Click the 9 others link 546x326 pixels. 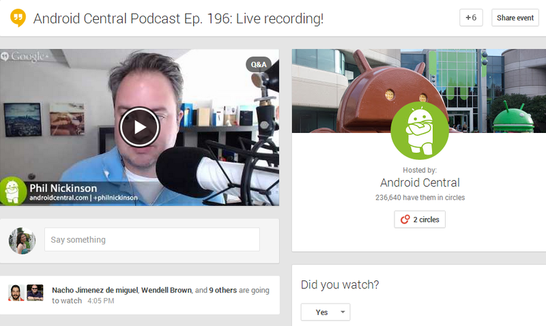[x=223, y=290]
